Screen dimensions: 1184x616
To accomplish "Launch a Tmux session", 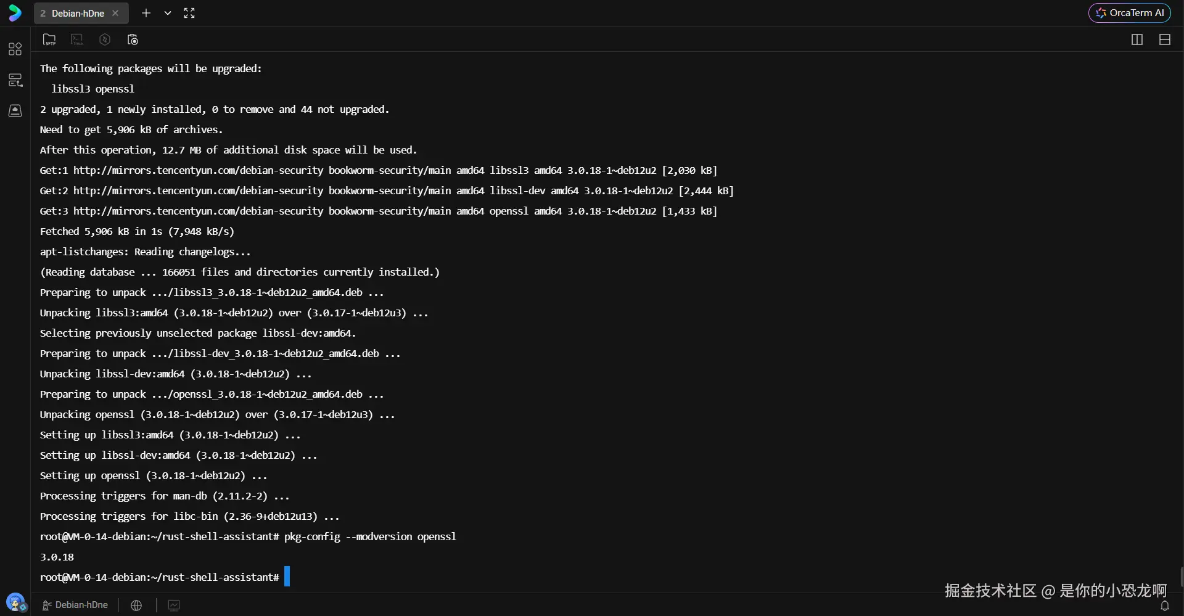I will coord(76,39).
